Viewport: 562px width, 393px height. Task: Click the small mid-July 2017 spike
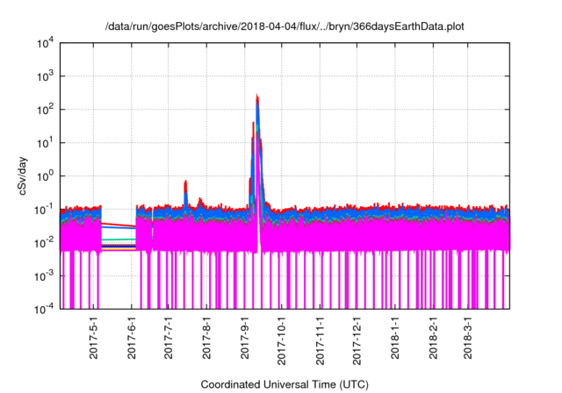pyautogui.click(x=185, y=193)
